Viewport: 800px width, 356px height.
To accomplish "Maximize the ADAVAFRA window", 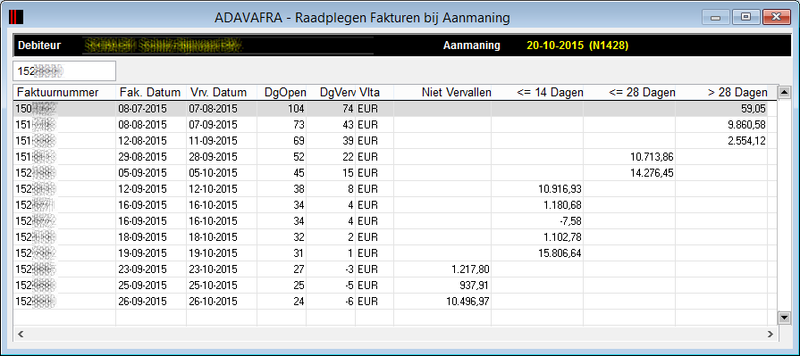I will pyautogui.click(x=745, y=18).
